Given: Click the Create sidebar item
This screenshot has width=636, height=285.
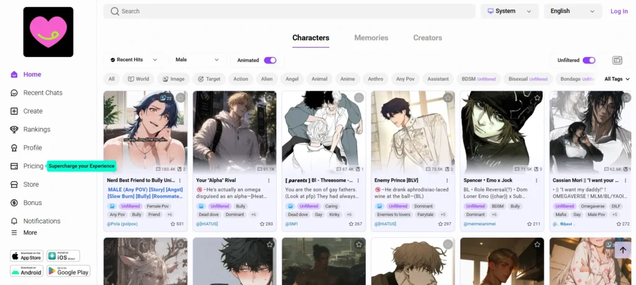Looking at the screenshot, I should (x=26, y=111).
